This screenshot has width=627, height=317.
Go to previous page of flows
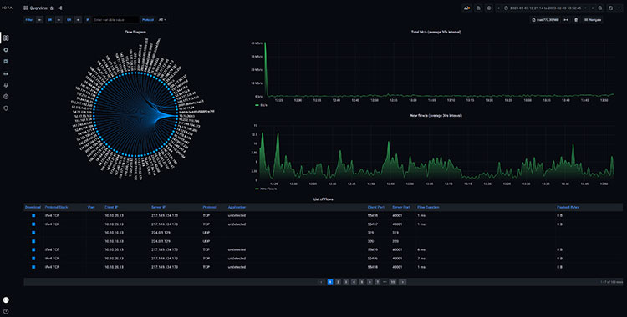(322, 282)
